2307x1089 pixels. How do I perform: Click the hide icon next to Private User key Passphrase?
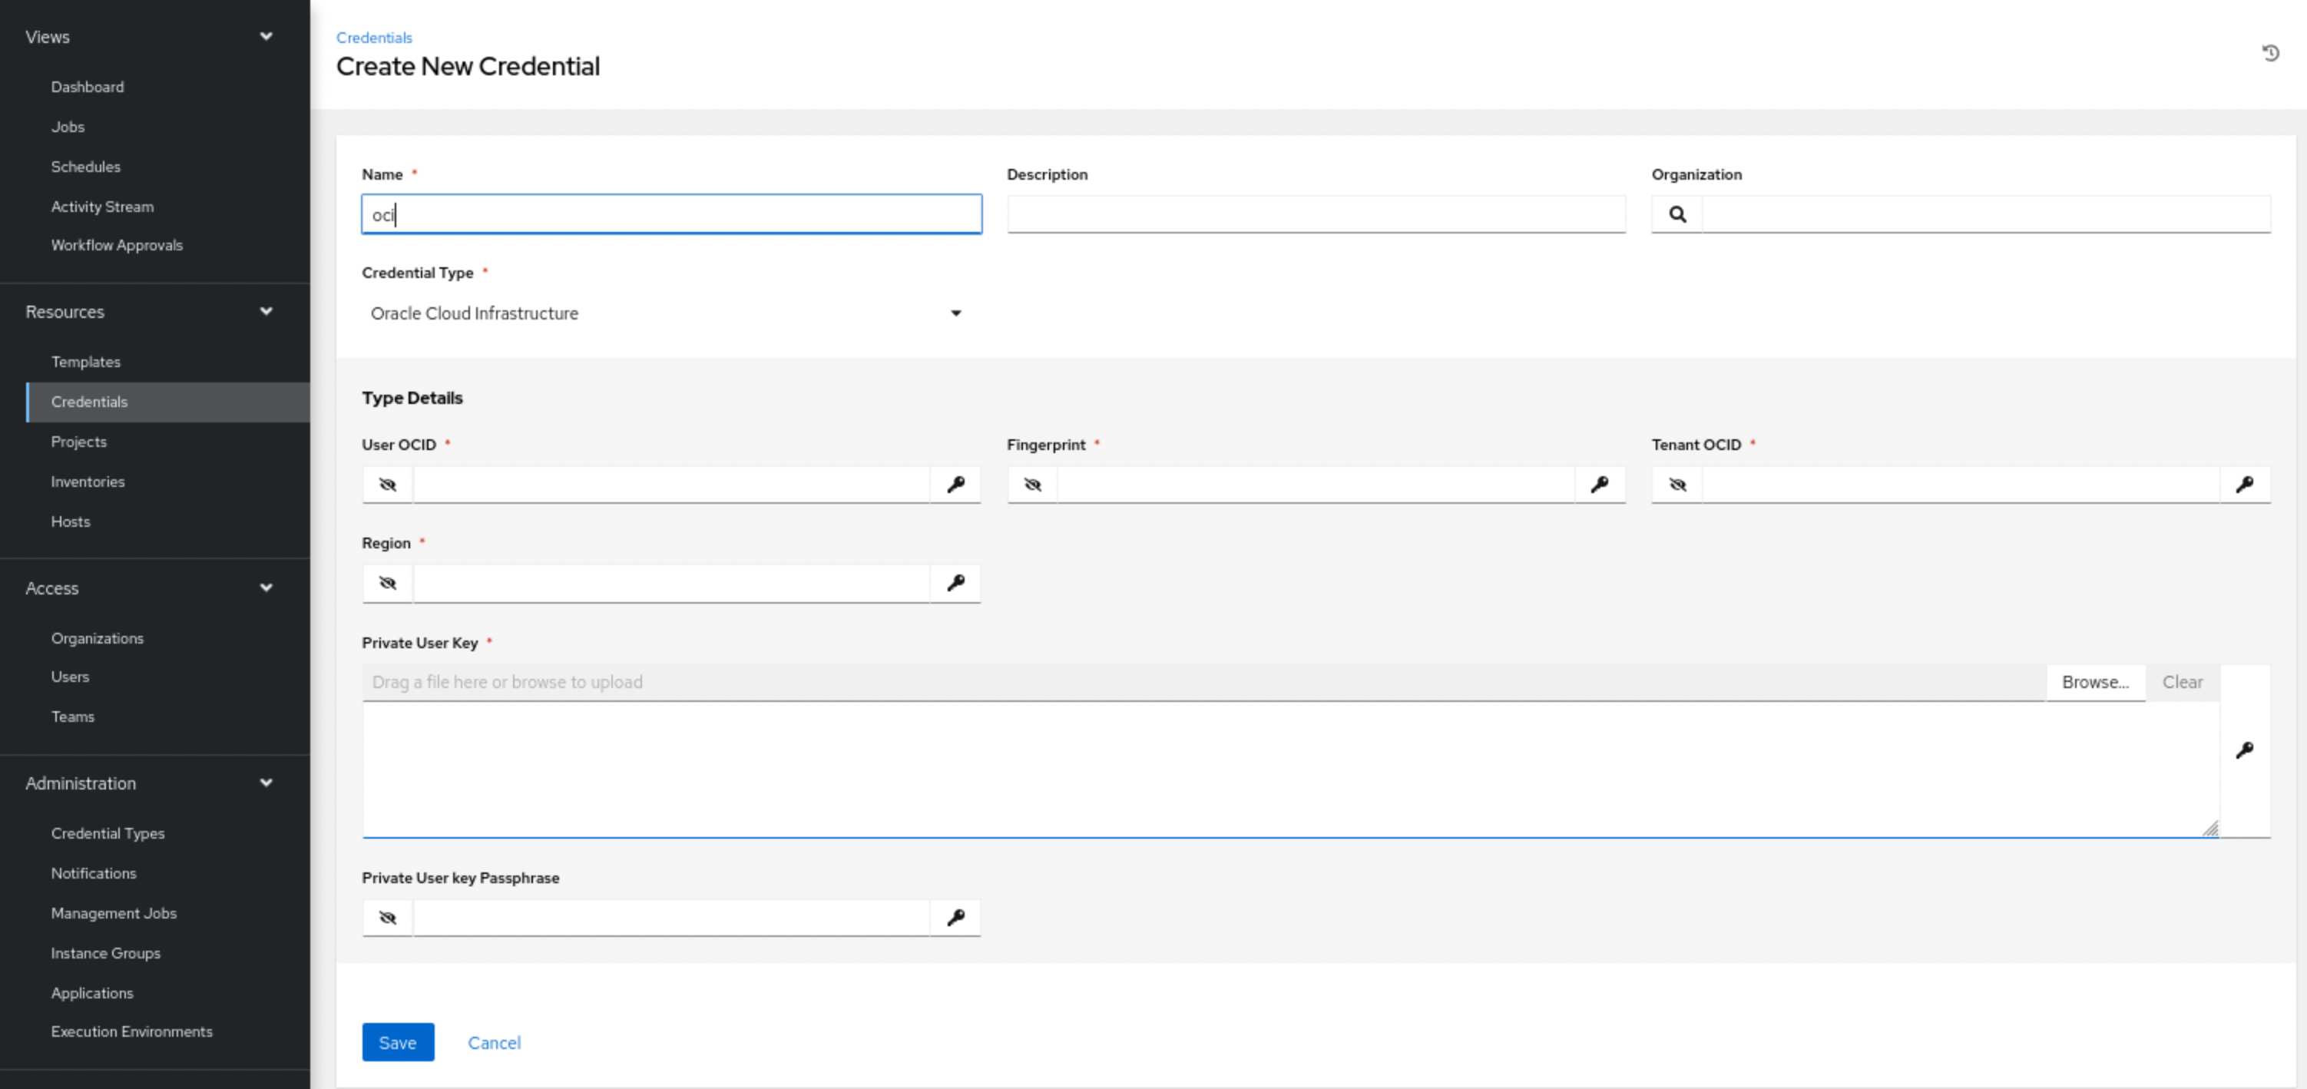pyautogui.click(x=389, y=917)
